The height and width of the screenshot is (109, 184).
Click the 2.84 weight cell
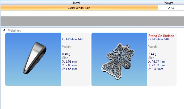(171, 8)
